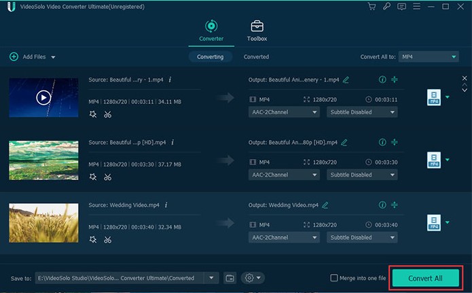
Task: Play the first video thumbnail preview
Action: point(43,97)
